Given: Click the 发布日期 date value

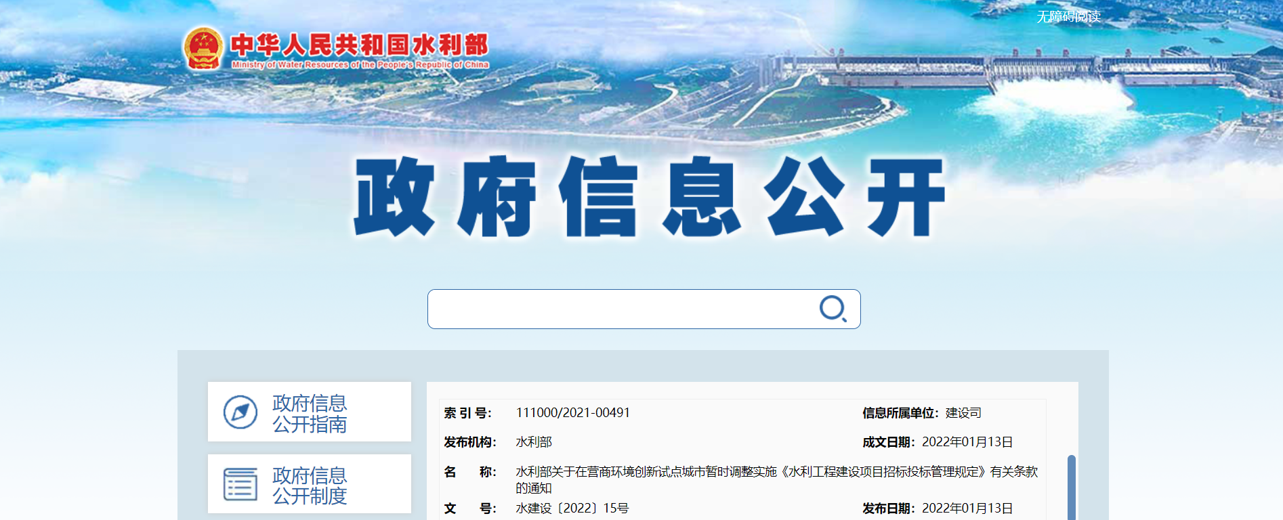Looking at the screenshot, I should point(967,508).
